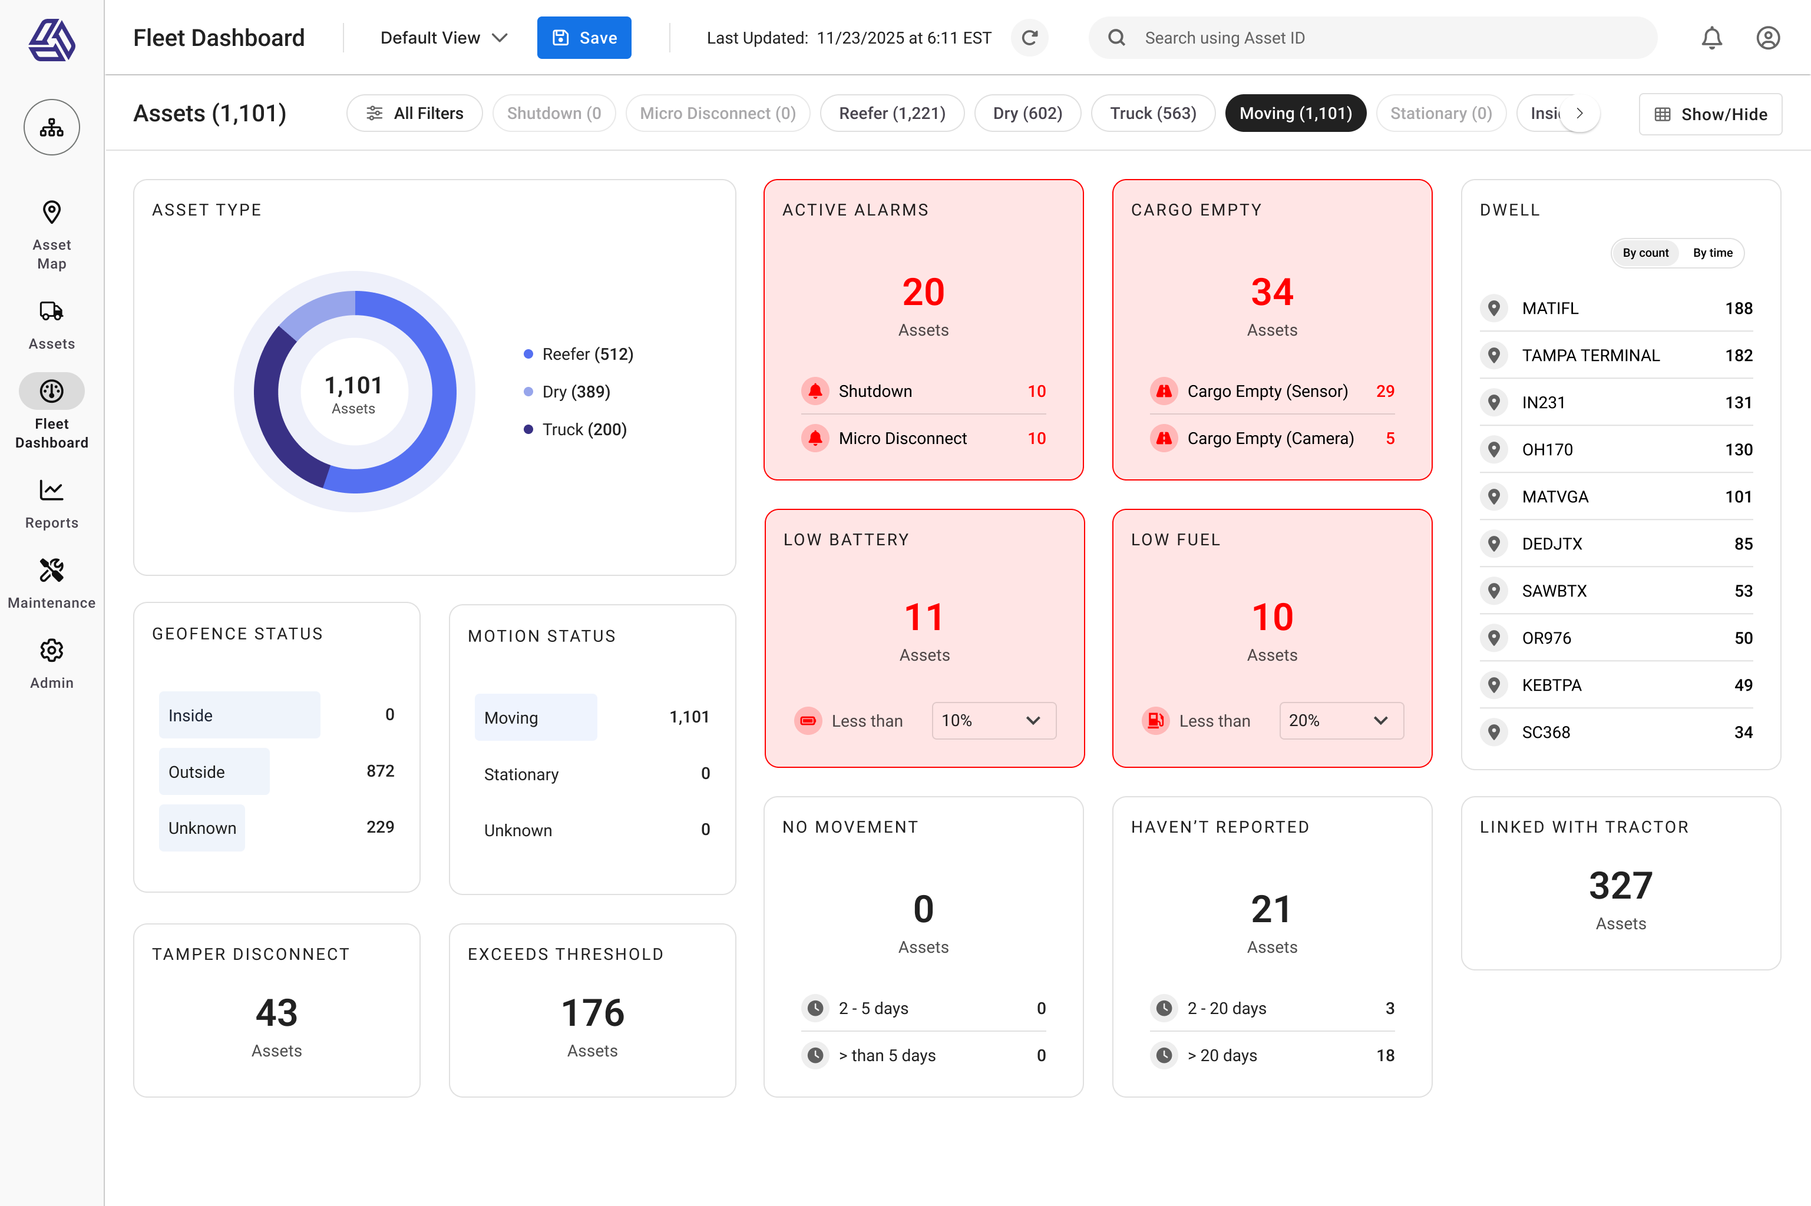This screenshot has width=1811, height=1206.
Task: Switch Dwell view to By time
Action: [x=1713, y=252]
